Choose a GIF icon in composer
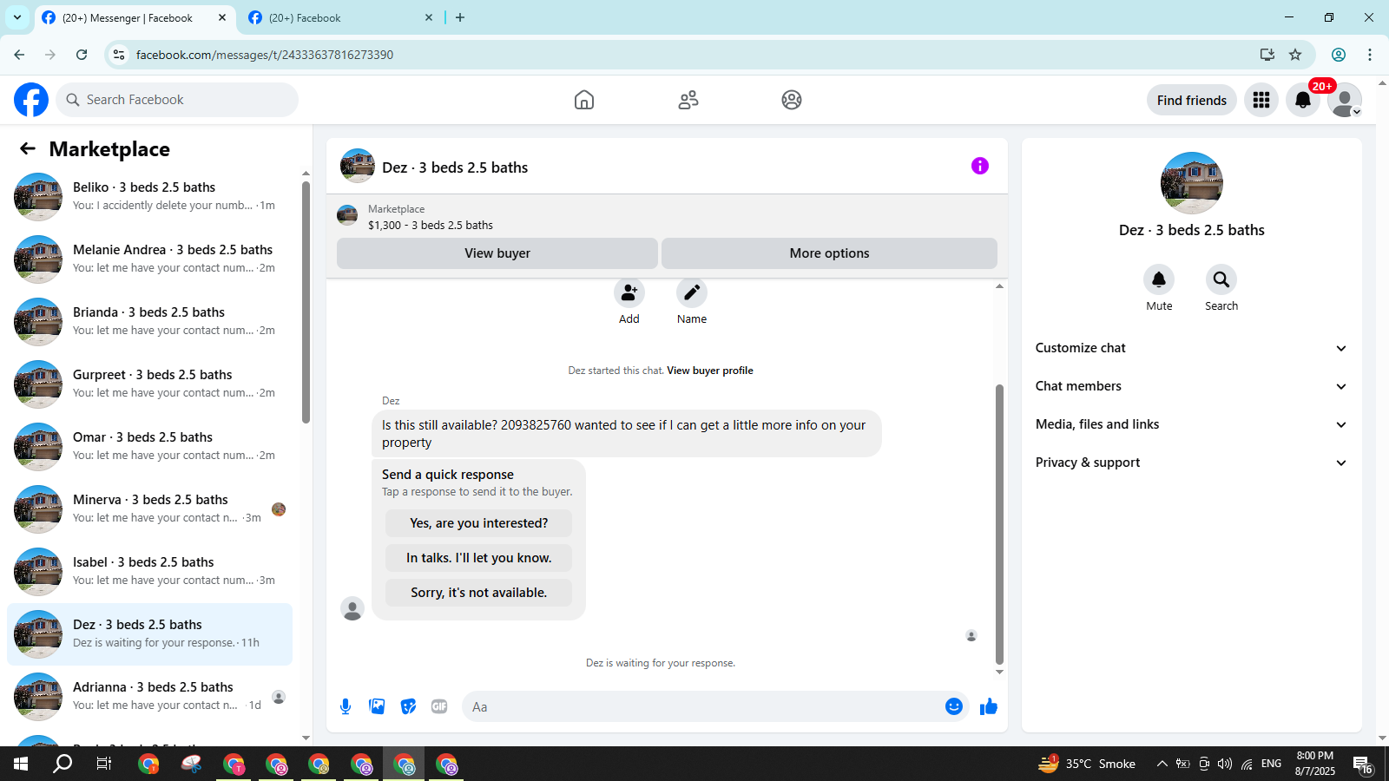The image size is (1389, 781). pos(439,706)
